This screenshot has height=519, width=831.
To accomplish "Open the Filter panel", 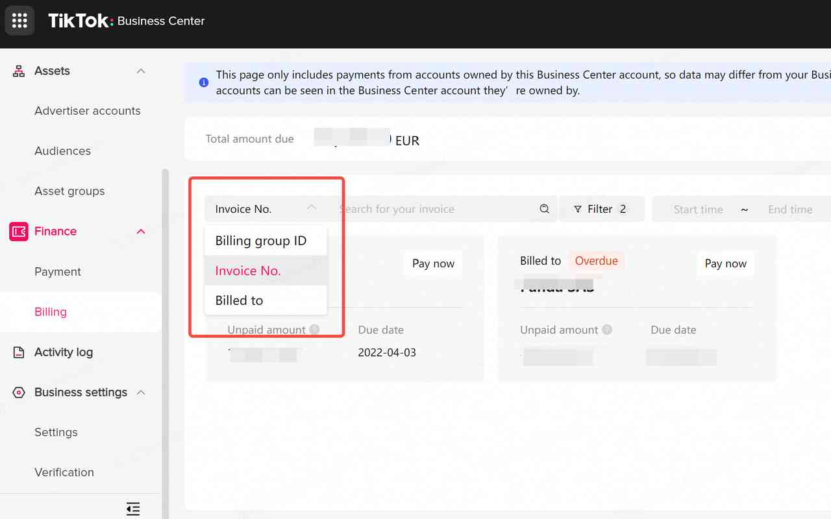I will pos(601,209).
